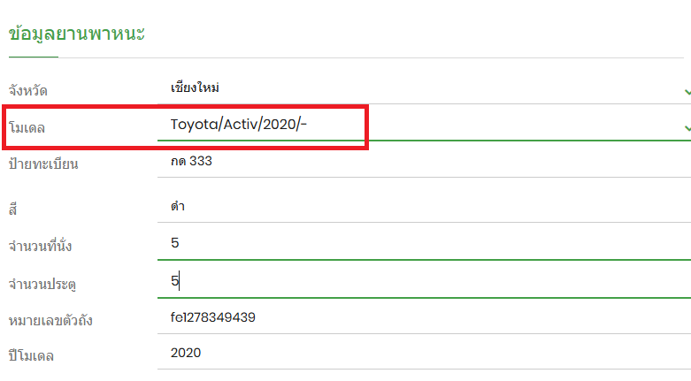Open the จังหวัด field showing เชียงใหม่
Viewport: 691px width, 381px height.
pos(416,88)
